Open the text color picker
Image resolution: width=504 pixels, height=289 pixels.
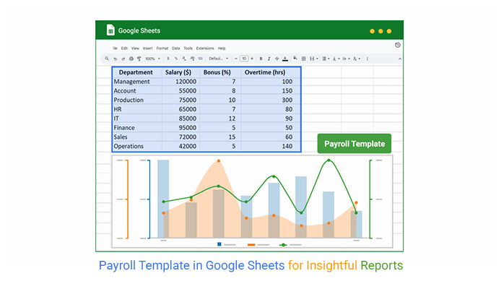285,59
